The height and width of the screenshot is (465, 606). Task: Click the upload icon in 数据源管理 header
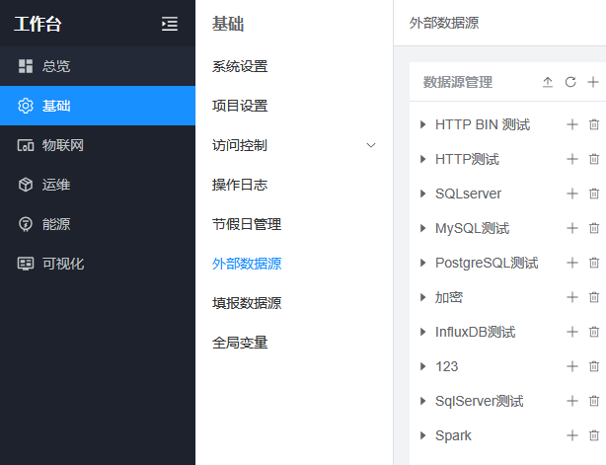coord(548,83)
